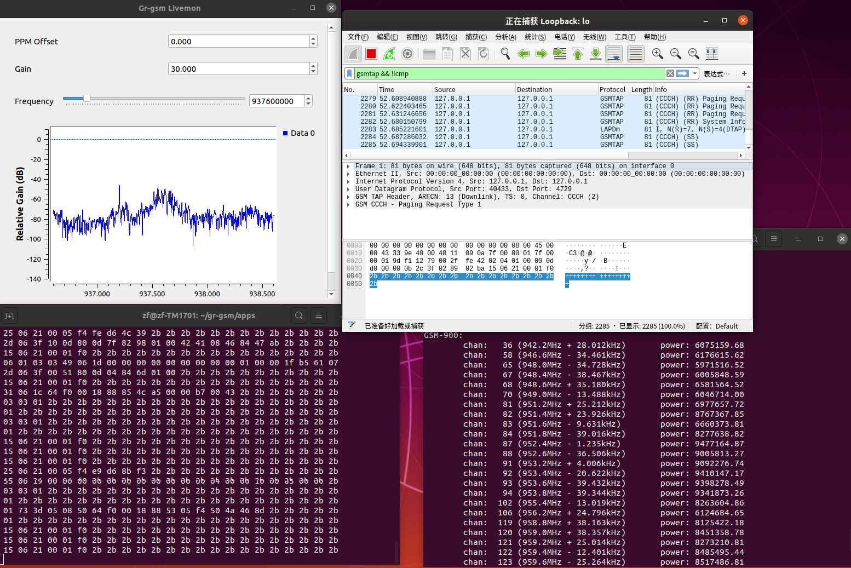Sort packets by Destination column header
The height and width of the screenshot is (568, 851).
(556, 89)
